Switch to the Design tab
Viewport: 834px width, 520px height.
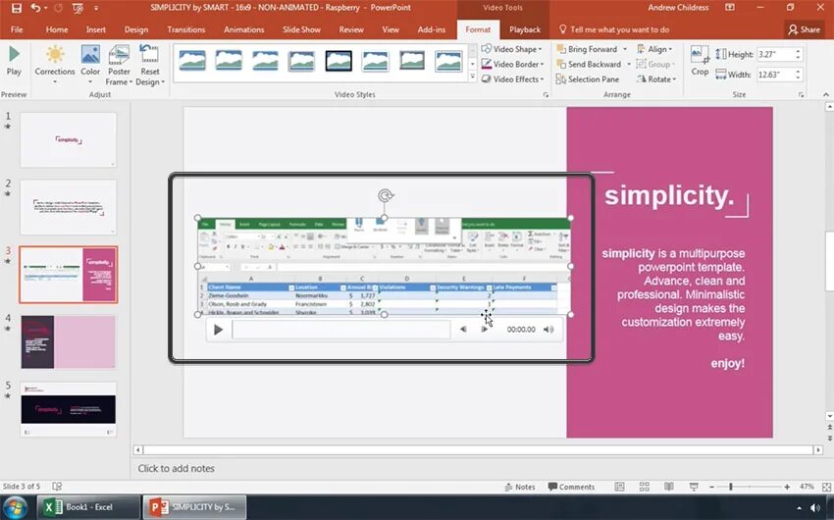click(136, 29)
